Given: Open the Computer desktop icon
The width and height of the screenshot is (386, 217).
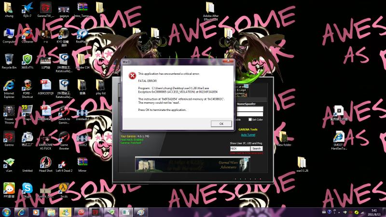Looking at the screenshot, I should (x=9, y=36).
